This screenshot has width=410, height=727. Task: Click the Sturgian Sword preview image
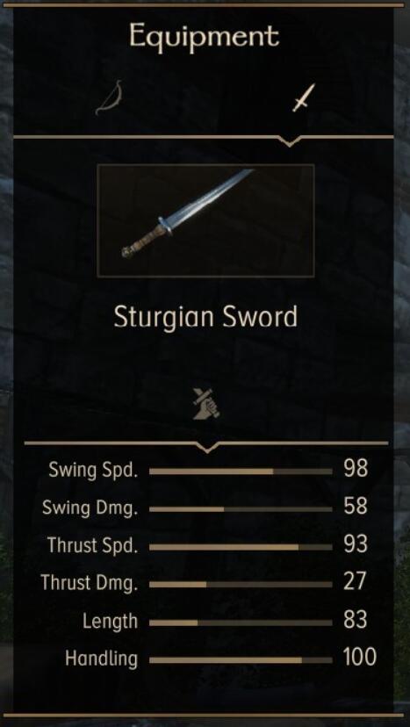pos(205,220)
